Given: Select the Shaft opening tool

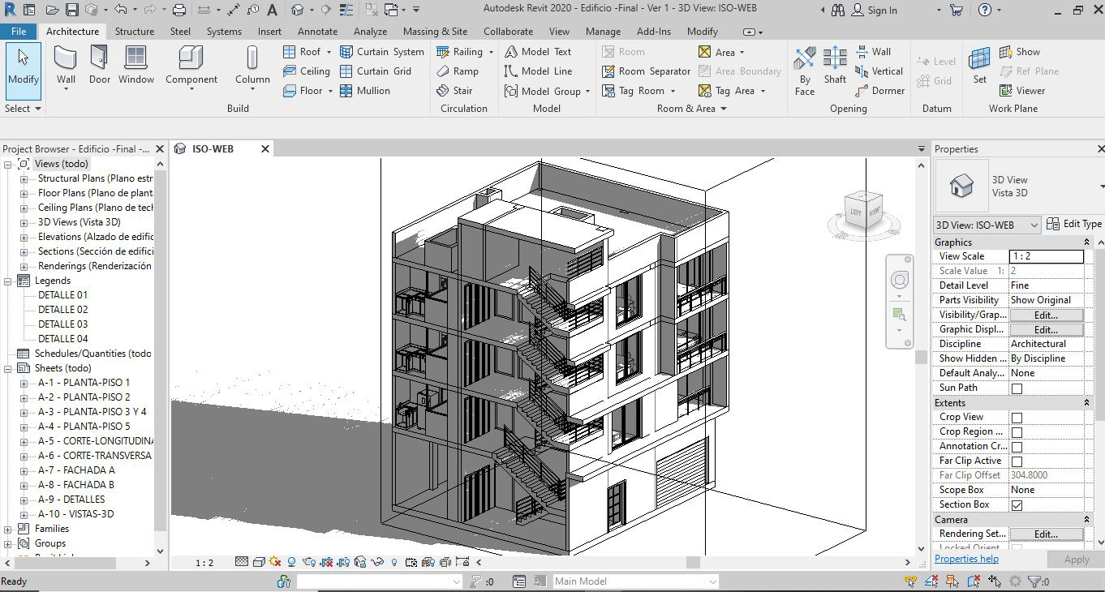Looking at the screenshot, I should [835, 65].
